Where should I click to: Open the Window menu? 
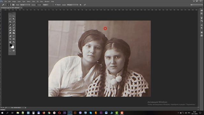47,1
